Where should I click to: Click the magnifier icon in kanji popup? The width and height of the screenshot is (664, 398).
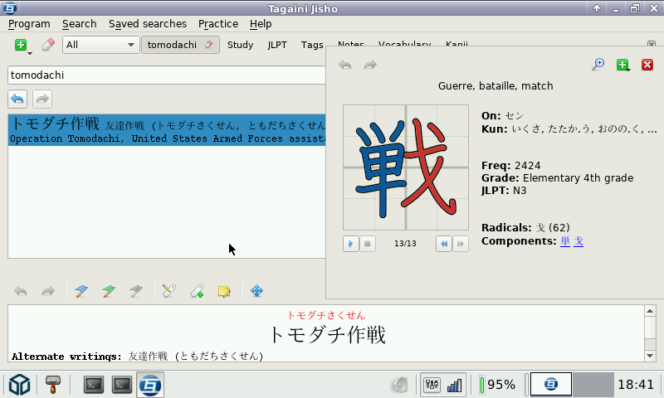click(598, 65)
